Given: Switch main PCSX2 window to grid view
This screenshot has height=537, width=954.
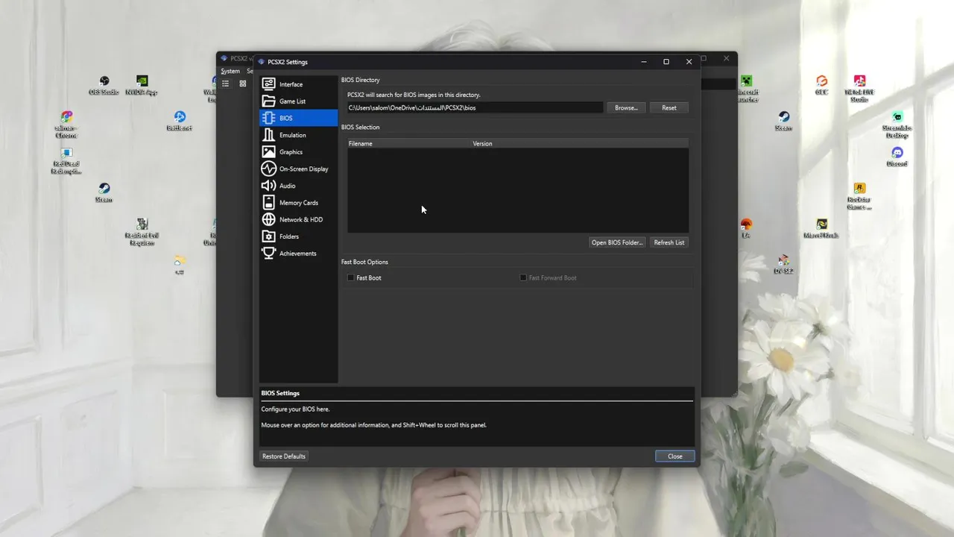Looking at the screenshot, I should coord(243,84).
